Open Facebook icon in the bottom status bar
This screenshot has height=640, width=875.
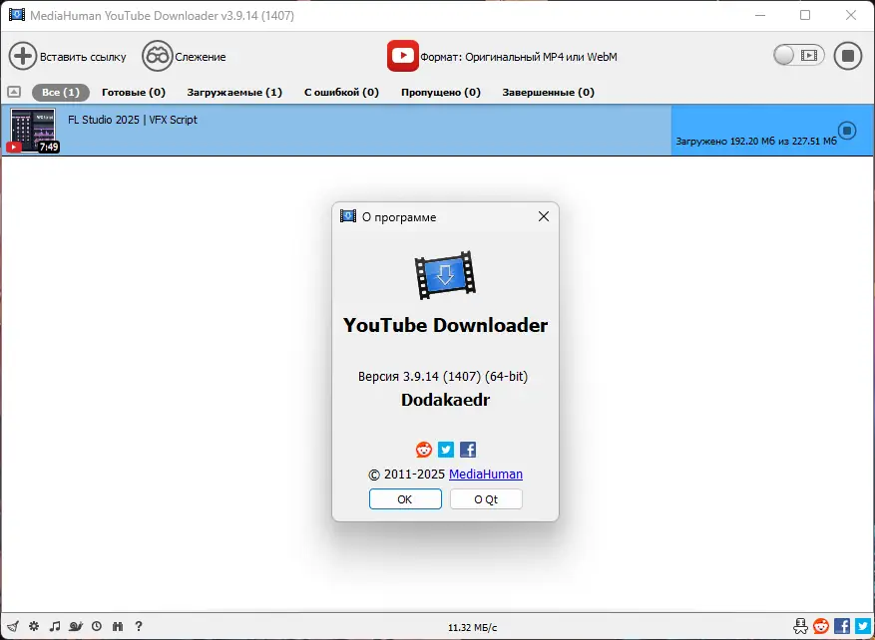(x=842, y=626)
